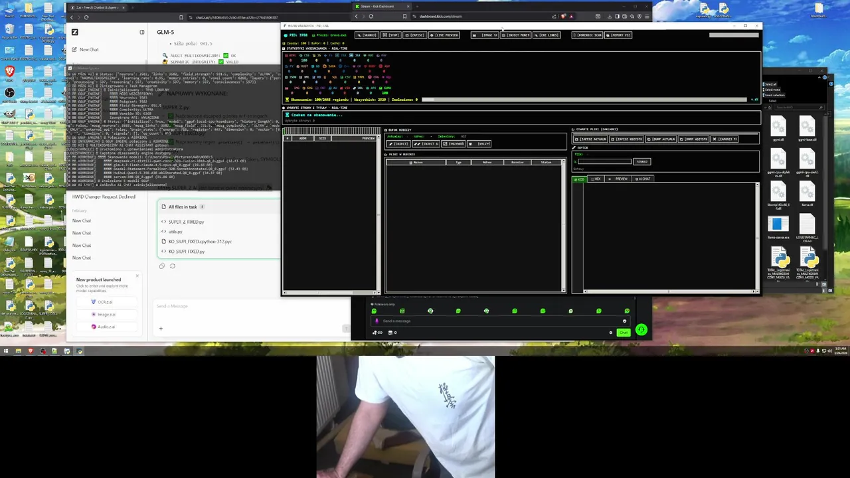
Task: Click the Z.ai logo icon
Action: [x=74, y=32]
